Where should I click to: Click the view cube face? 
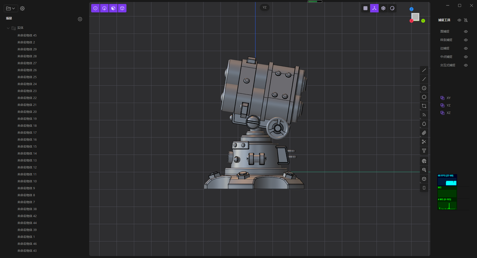coord(415,17)
